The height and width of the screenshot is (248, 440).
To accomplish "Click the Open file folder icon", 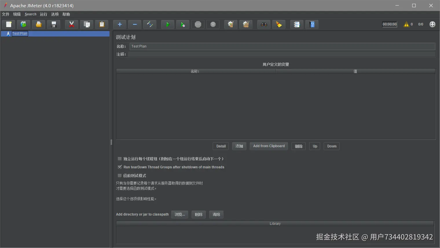I will click(x=39, y=25).
